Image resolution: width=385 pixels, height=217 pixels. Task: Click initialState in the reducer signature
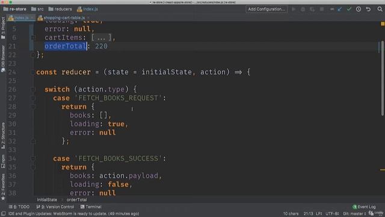point(167,72)
